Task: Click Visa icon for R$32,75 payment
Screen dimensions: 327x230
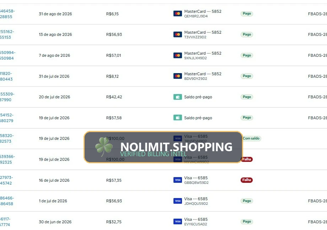Action: pyautogui.click(x=178, y=221)
